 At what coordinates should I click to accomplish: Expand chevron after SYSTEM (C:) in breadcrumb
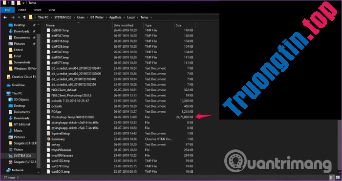click(x=75, y=18)
